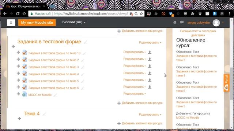Open Редактировать menu for Тема 4 section

click(x=150, y=115)
